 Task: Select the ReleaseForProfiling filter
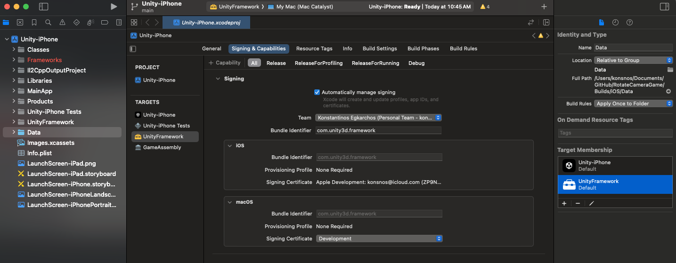click(318, 63)
